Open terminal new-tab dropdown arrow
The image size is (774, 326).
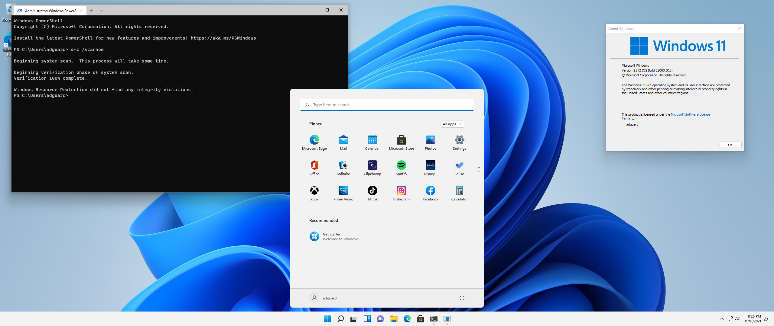point(102,11)
